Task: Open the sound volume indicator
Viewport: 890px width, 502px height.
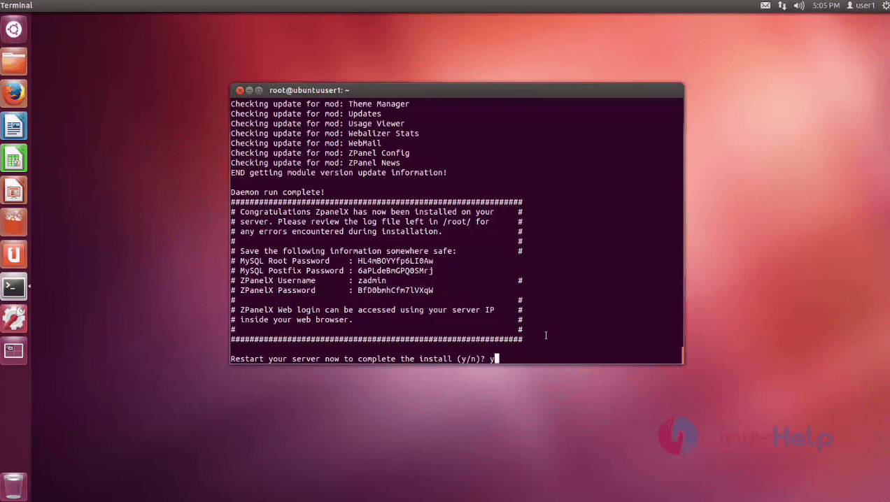Action: click(799, 6)
